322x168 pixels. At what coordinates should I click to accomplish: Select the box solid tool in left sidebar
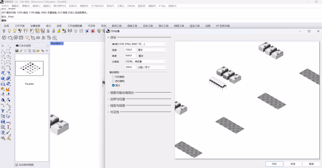pos(3,78)
